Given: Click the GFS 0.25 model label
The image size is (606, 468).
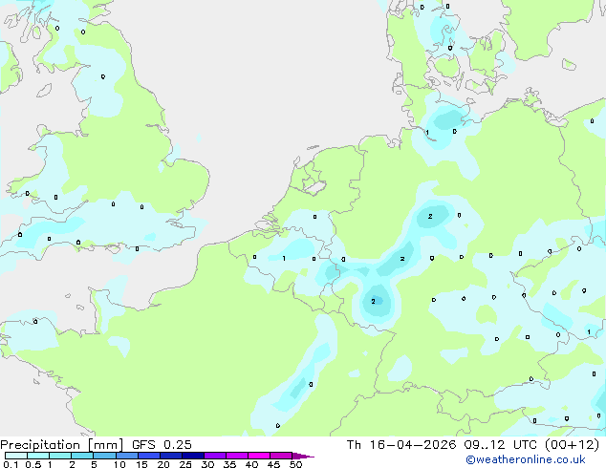Looking at the screenshot, I should coord(162,445).
